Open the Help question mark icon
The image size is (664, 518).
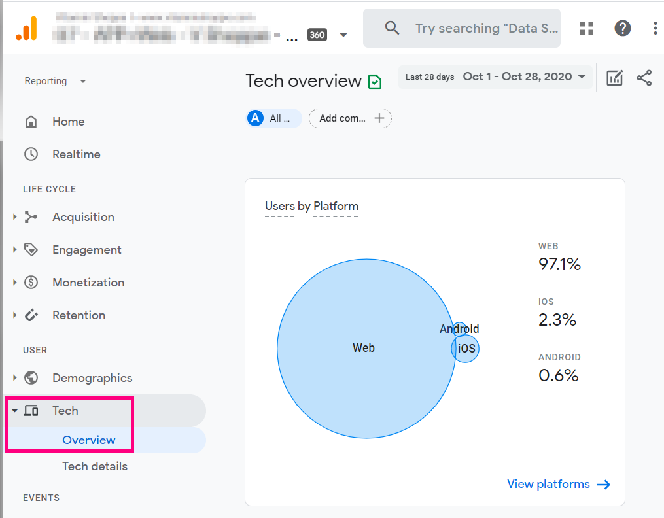(x=622, y=28)
